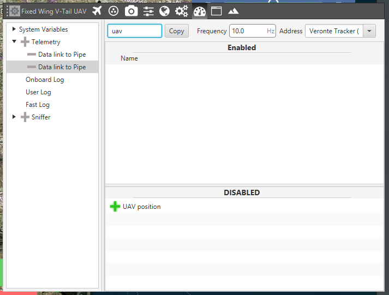Click the Copy button
This screenshot has height=295, width=389.
(x=177, y=31)
